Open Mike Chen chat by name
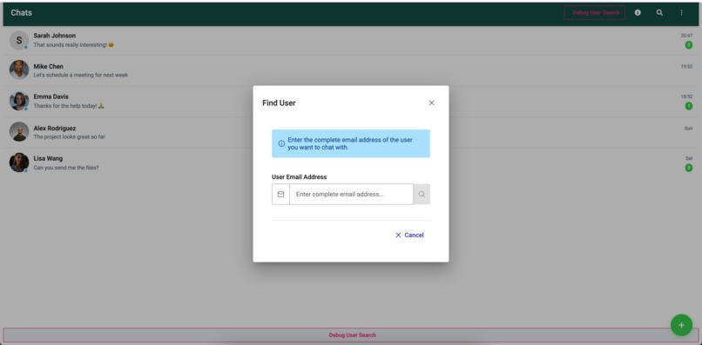The height and width of the screenshot is (345, 702). (49, 66)
